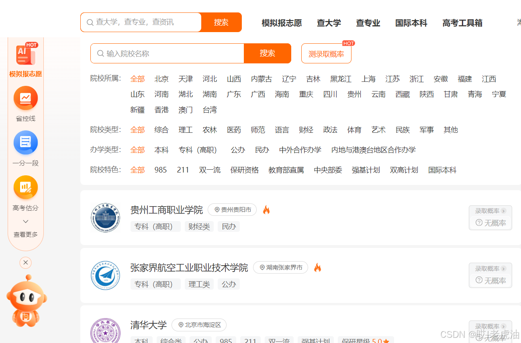Click flame icon next to 贵州工商职业学院
521x343 pixels.
point(266,210)
